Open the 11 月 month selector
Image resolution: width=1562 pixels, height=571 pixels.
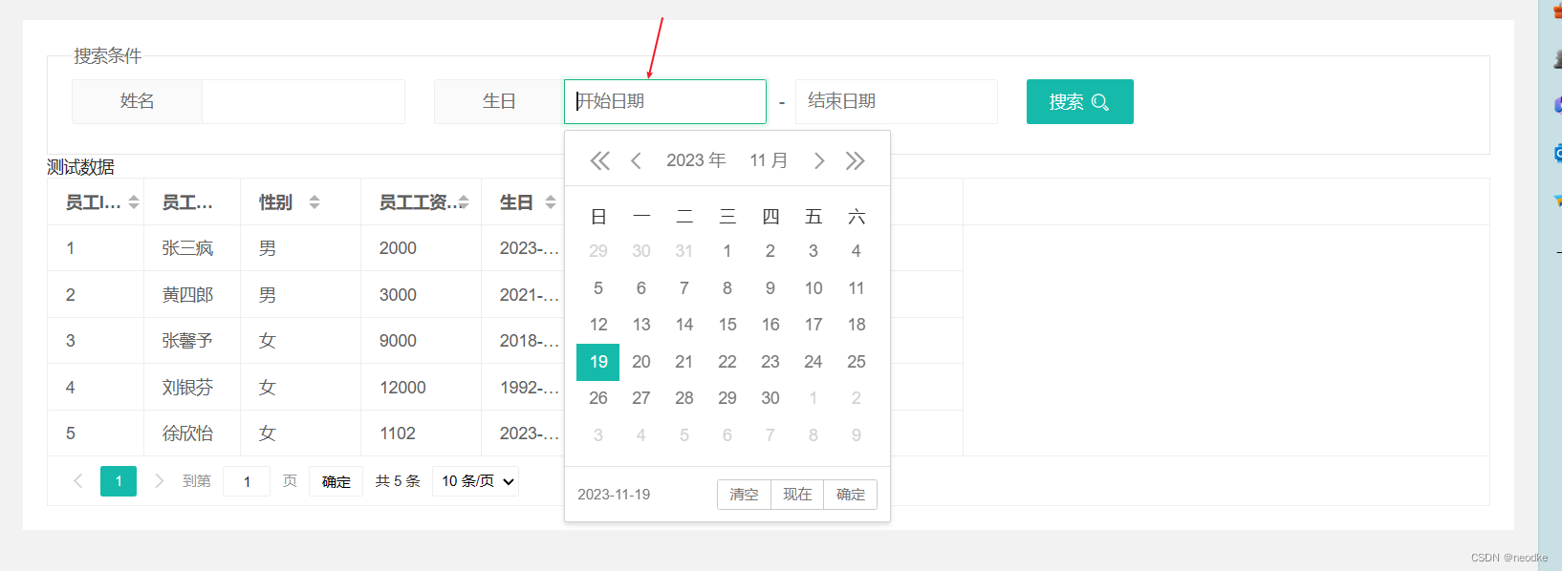click(769, 160)
